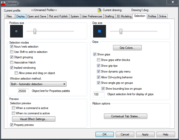
Task: Click the Object limit for Properties palette field
Action: [23, 91]
